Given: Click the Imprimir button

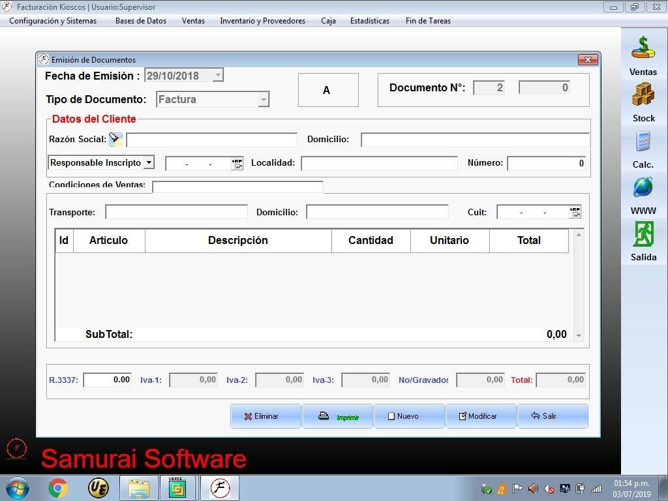Looking at the screenshot, I should (x=337, y=416).
